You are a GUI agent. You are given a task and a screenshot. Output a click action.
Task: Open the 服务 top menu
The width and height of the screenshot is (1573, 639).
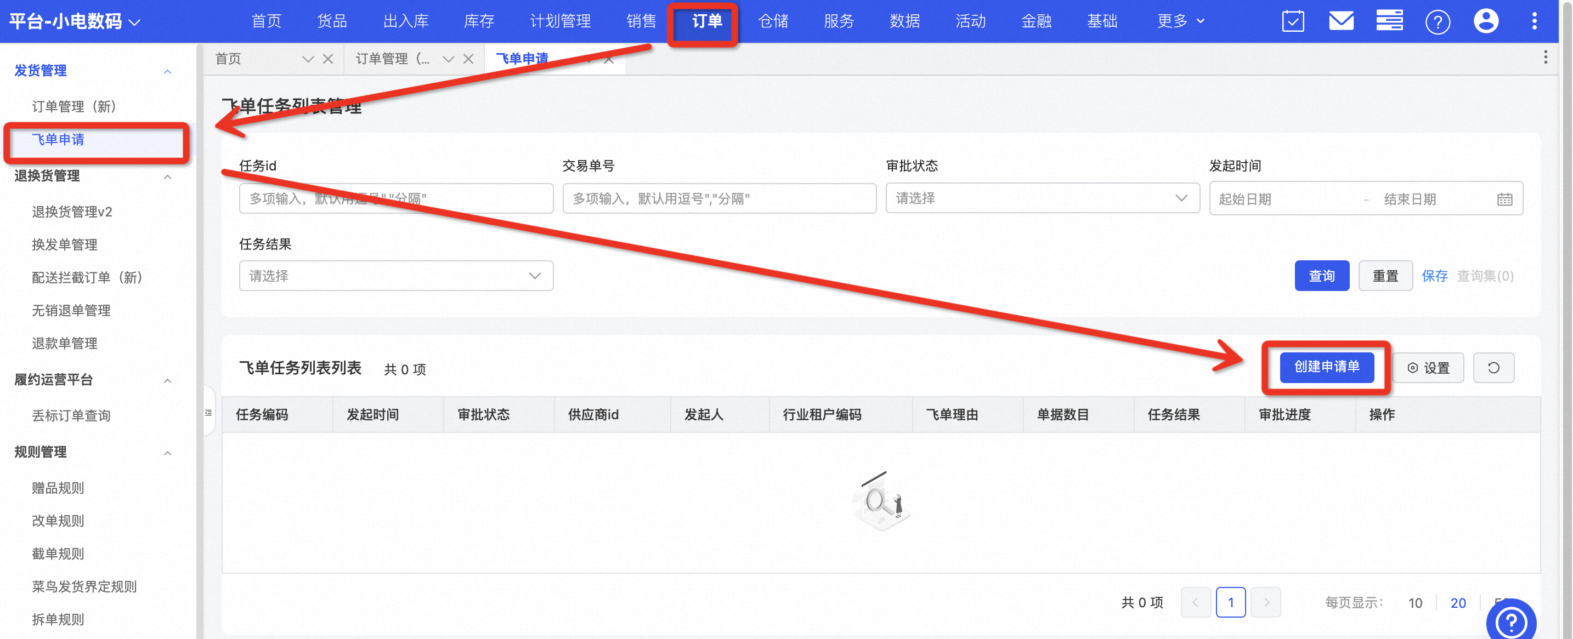click(839, 21)
